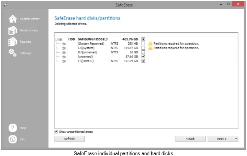This screenshot has width=247, height=156.
Task: Click the Help question mark icon
Action: click(x=13, y=128)
